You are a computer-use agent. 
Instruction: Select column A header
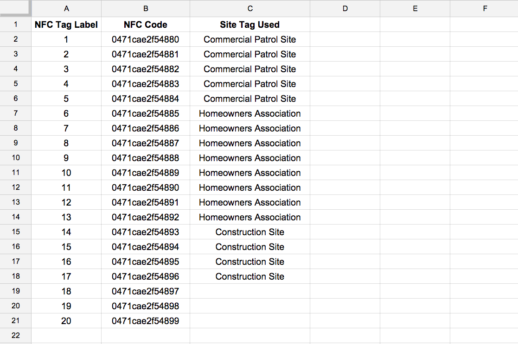click(x=66, y=8)
